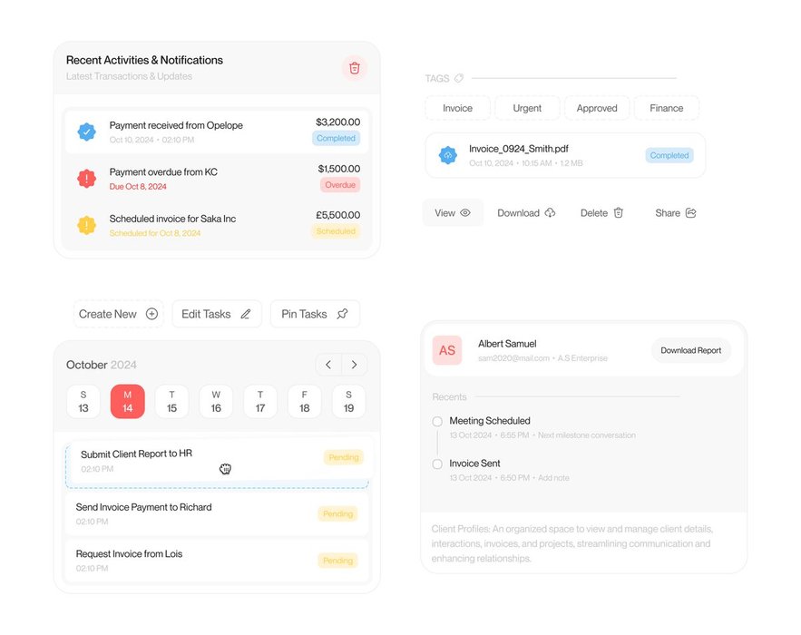
Task: Click the Create New button label
Action: click(x=108, y=314)
